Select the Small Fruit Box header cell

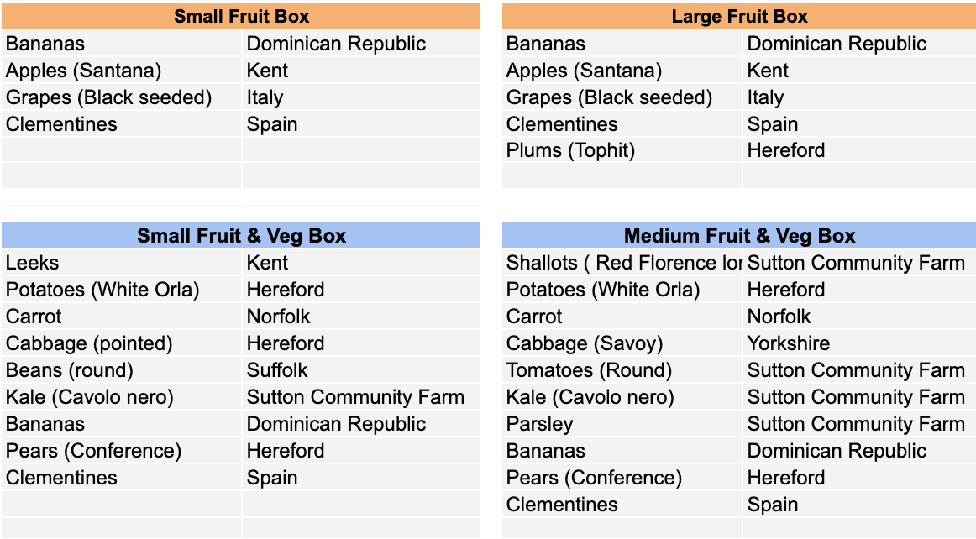pos(241,16)
